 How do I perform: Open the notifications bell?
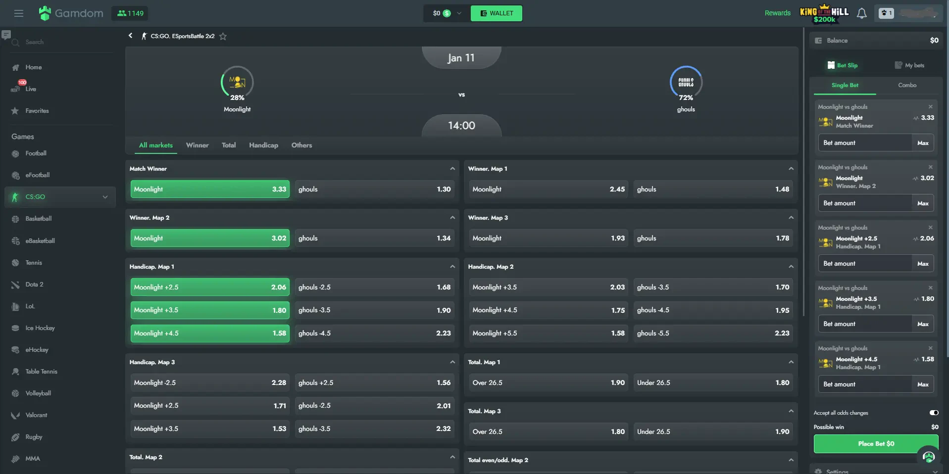(861, 13)
